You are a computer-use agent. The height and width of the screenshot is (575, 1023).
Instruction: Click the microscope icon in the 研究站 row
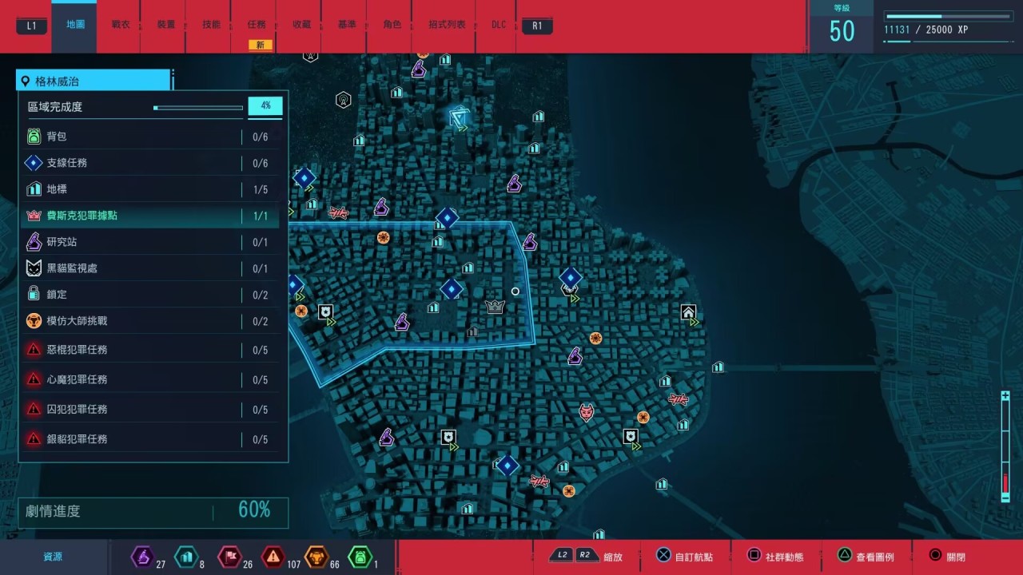click(34, 242)
